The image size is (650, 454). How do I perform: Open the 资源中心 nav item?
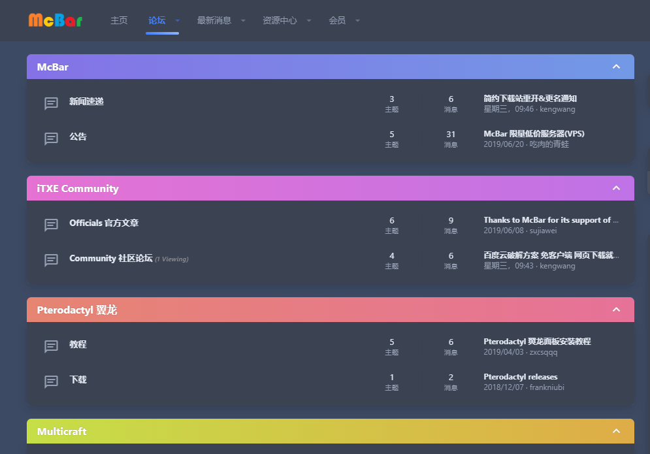pos(280,20)
